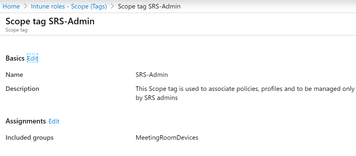Click the description line starting 'This Scope tag'
Screen dimensions: 356x156
[x=245, y=89]
